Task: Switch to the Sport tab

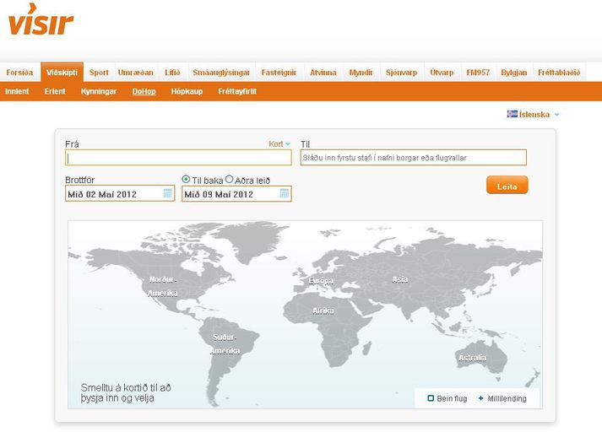Action: click(x=99, y=72)
